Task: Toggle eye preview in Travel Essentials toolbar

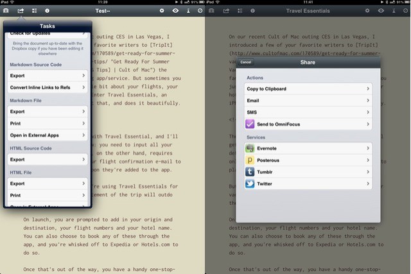Action: point(381,11)
